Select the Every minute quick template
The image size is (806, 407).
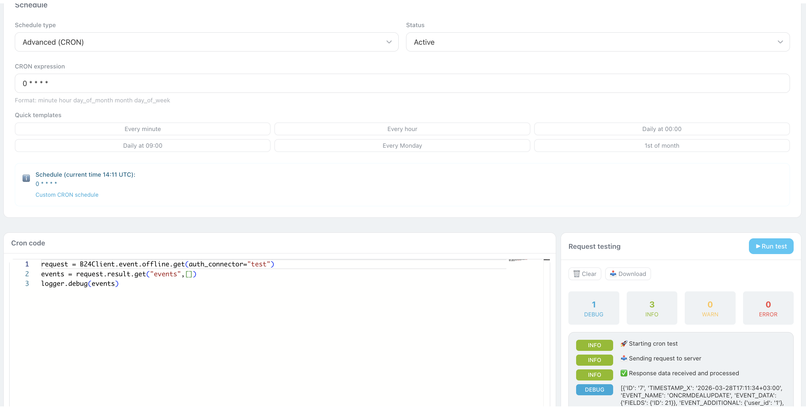pyautogui.click(x=142, y=129)
